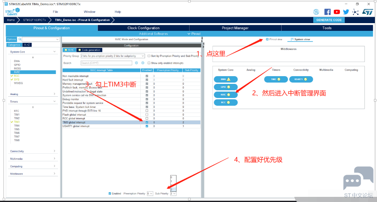
Task: Open the bottom Sub Priority dropdown
Action: point(173,193)
